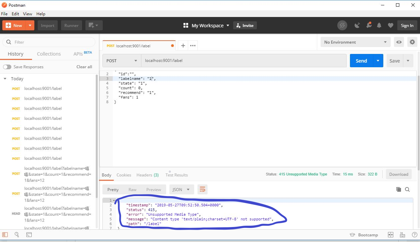420x242 pixels.
Task: Click the Import button
Action: [48, 25]
